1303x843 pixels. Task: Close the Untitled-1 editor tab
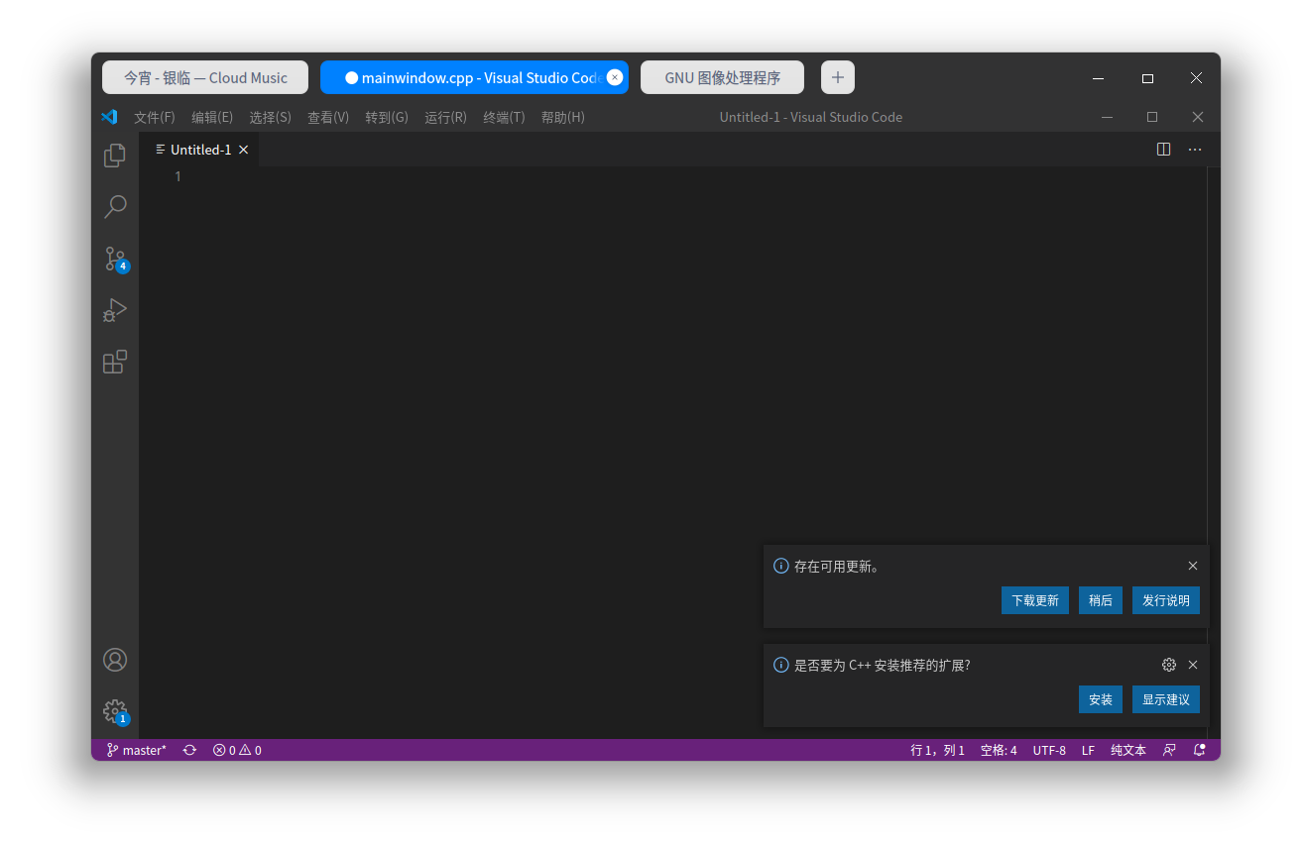point(243,150)
